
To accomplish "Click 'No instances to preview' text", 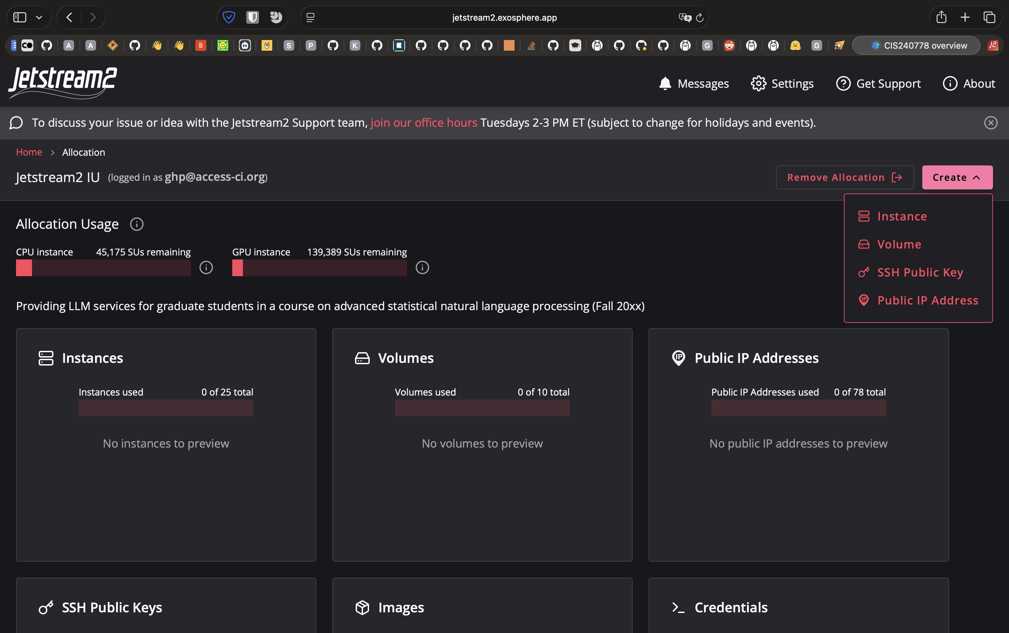I will [166, 443].
